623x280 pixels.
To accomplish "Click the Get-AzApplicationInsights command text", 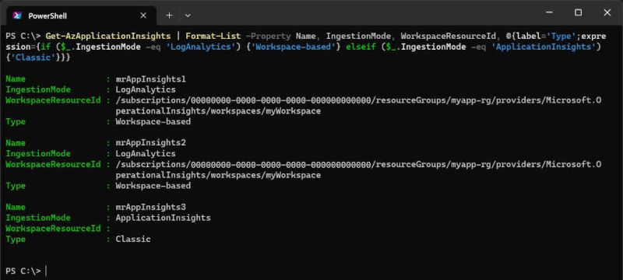I will (108, 36).
